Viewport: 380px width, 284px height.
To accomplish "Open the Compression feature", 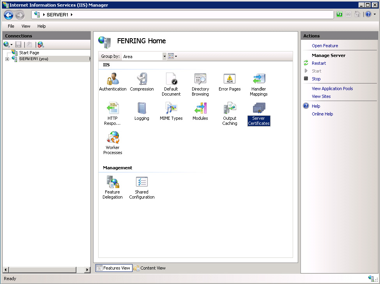I will click(142, 82).
